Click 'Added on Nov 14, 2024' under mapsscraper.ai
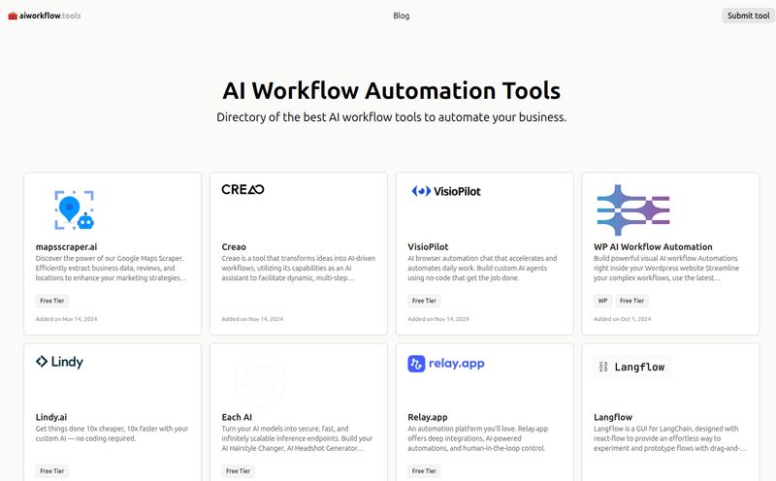This screenshot has height=481, width=776. [x=66, y=319]
